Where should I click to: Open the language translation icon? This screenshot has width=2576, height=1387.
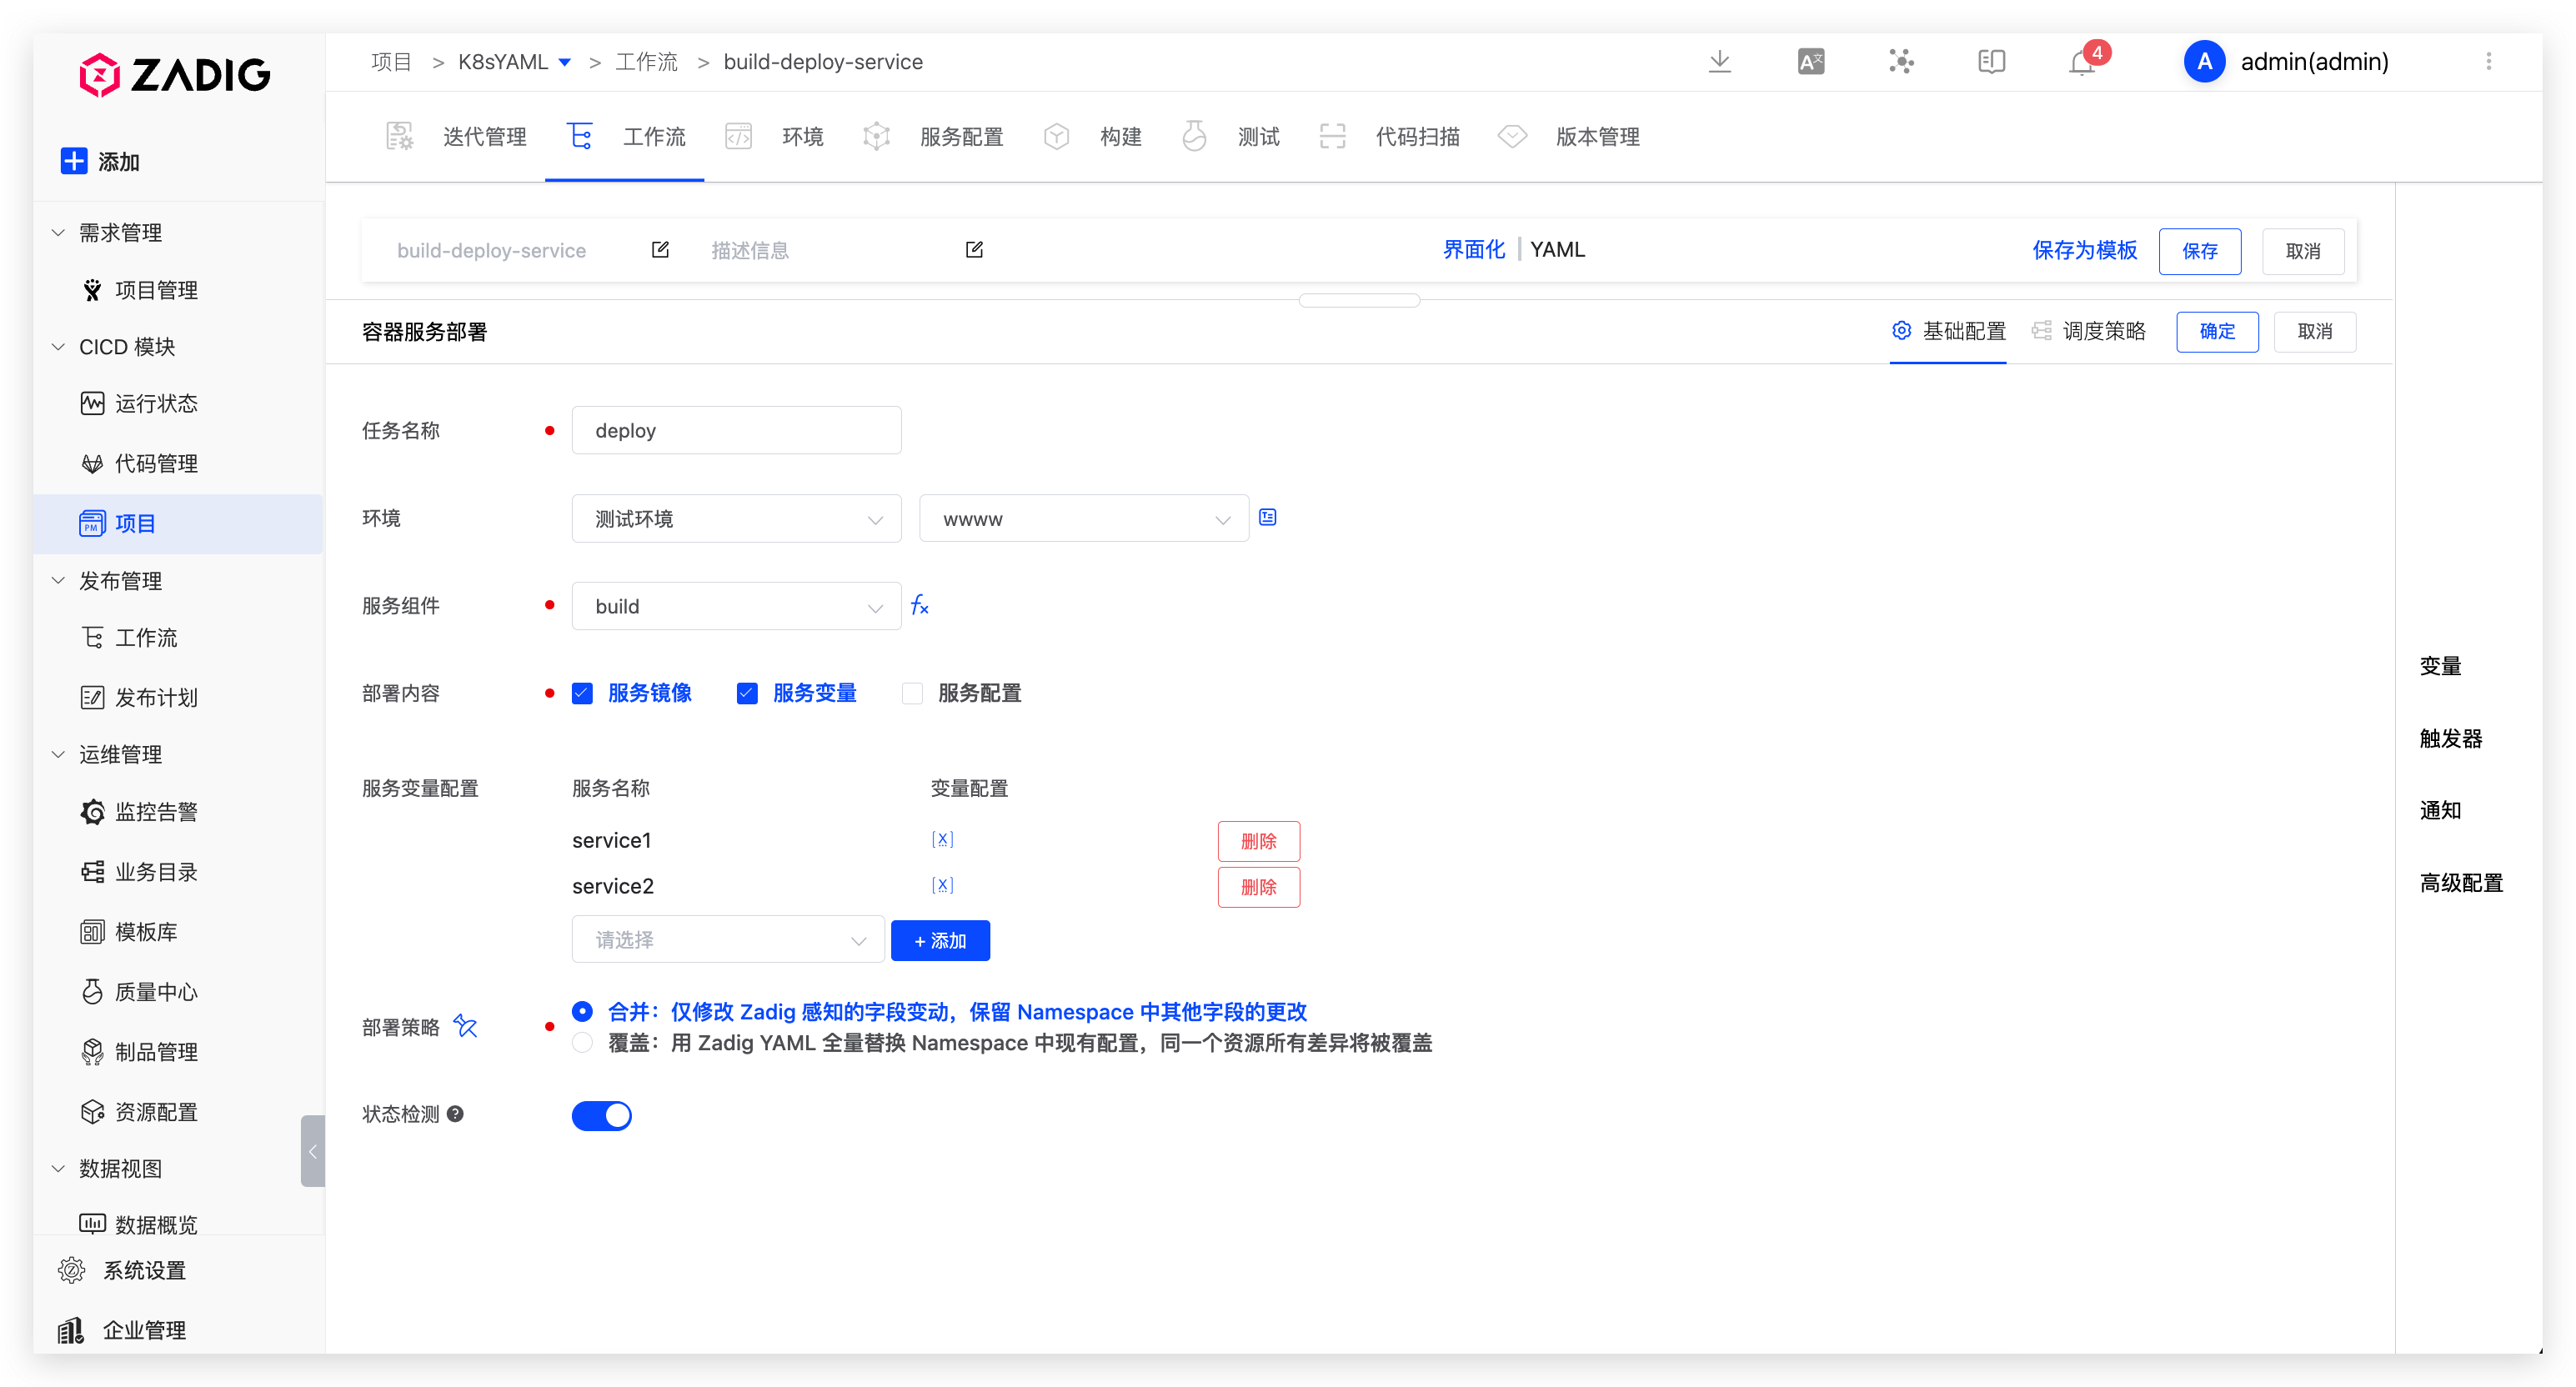coord(1810,62)
